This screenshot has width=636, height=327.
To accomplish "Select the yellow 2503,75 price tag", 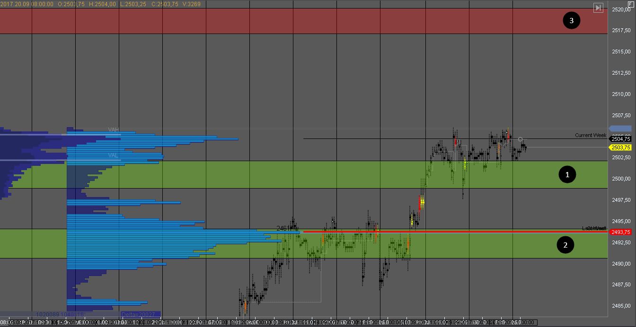I will tap(620, 147).
